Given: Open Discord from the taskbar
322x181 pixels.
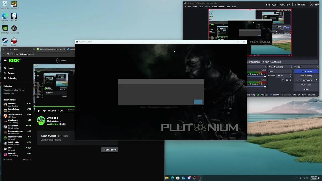Looking at the screenshot, I should 189,178.
